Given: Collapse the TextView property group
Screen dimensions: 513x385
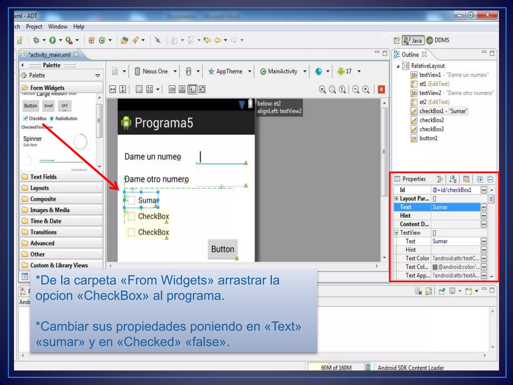Looking at the screenshot, I should click(x=396, y=232).
